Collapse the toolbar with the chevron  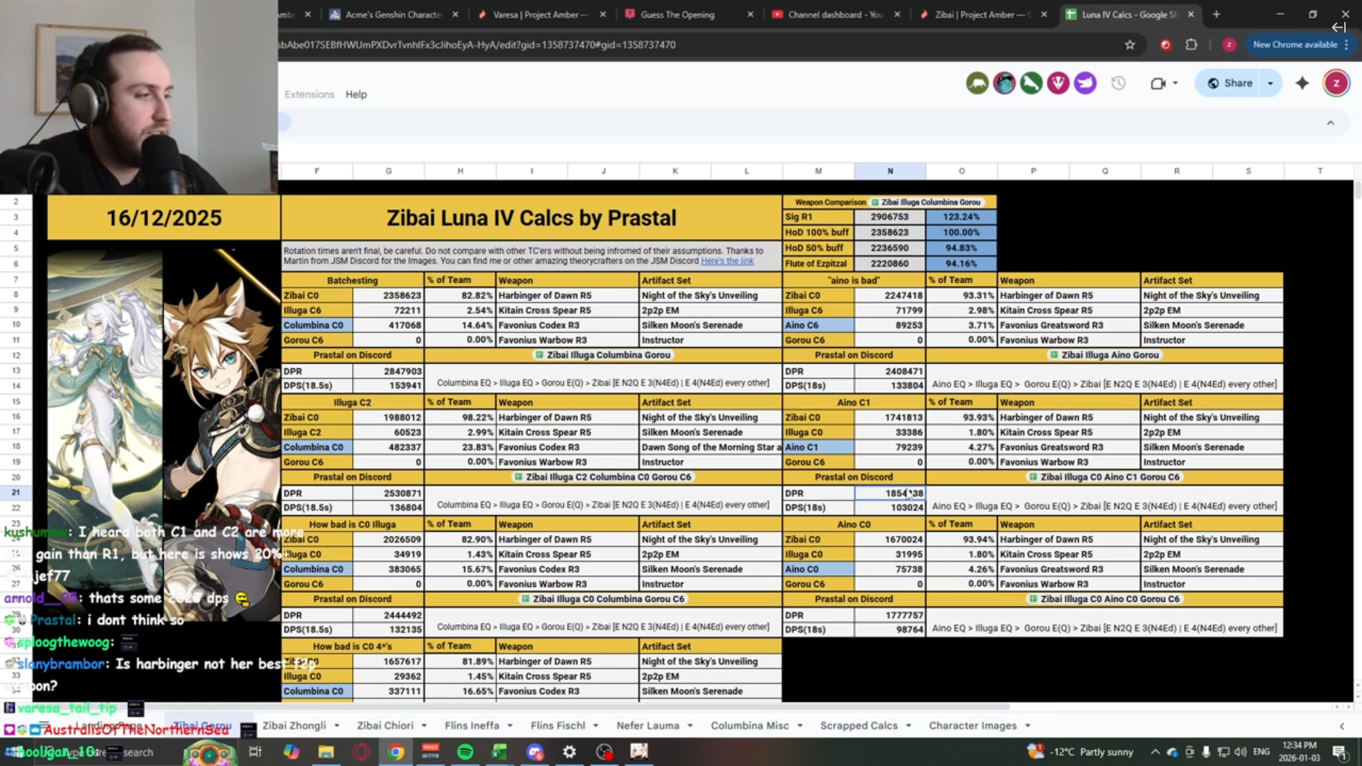tap(1331, 123)
